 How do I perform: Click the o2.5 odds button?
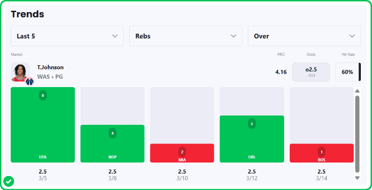point(311,72)
